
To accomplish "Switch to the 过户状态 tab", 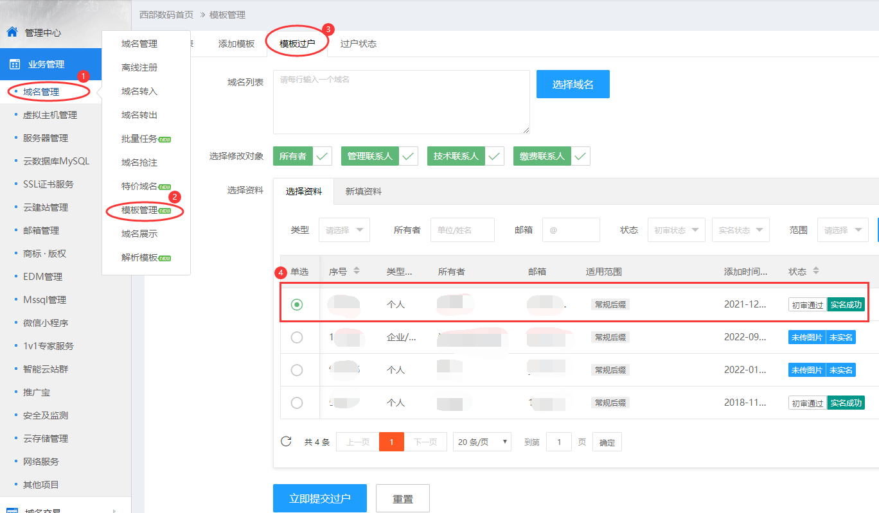I will 358,44.
